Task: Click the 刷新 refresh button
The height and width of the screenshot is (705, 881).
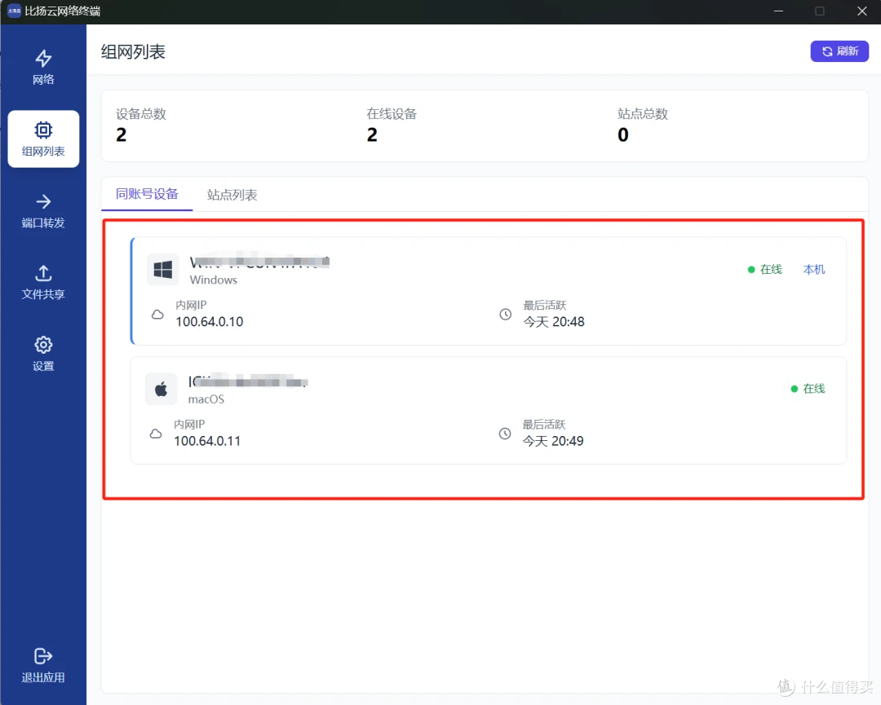Action: coord(839,51)
